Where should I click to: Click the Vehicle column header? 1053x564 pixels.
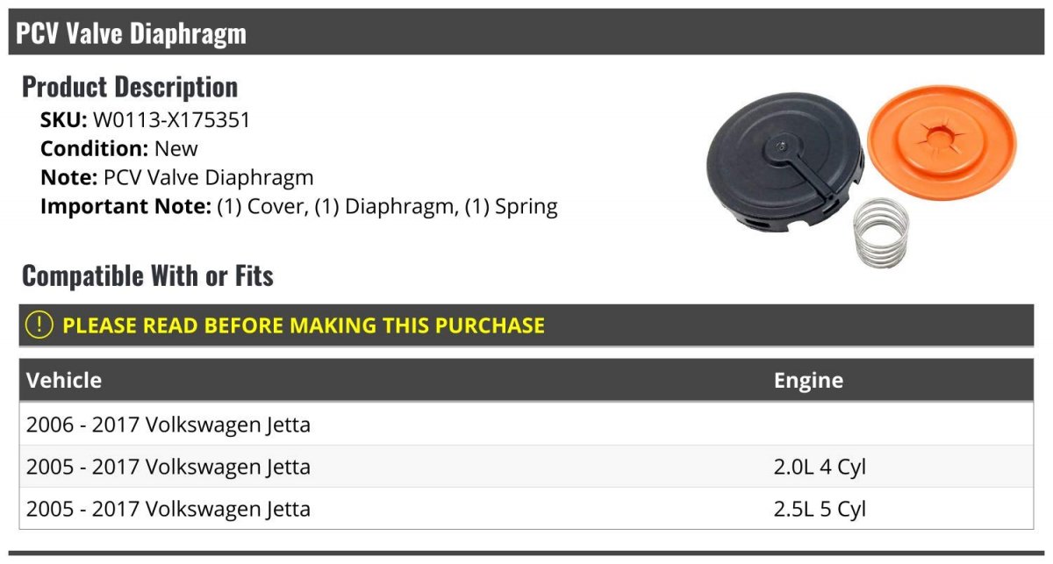(x=64, y=381)
